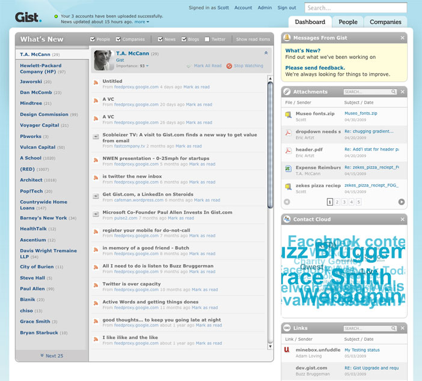Screen dimensions: 422x381
Task: Click the Attachments search magnifier icon
Action: coord(393,92)
